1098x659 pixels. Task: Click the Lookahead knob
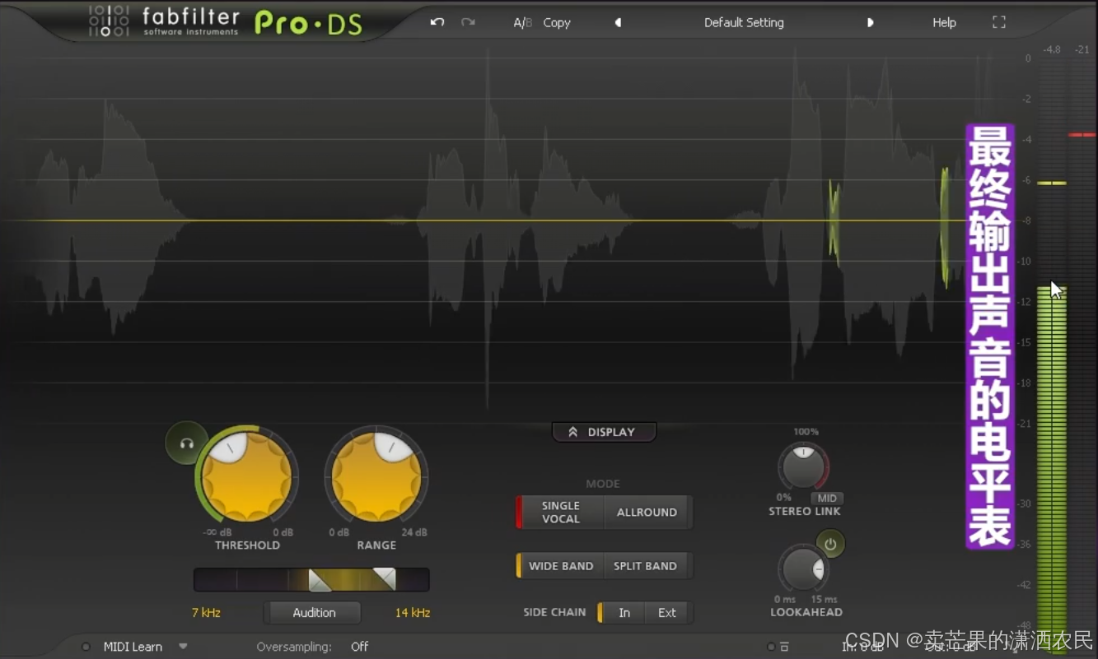[x=803, y=569]
